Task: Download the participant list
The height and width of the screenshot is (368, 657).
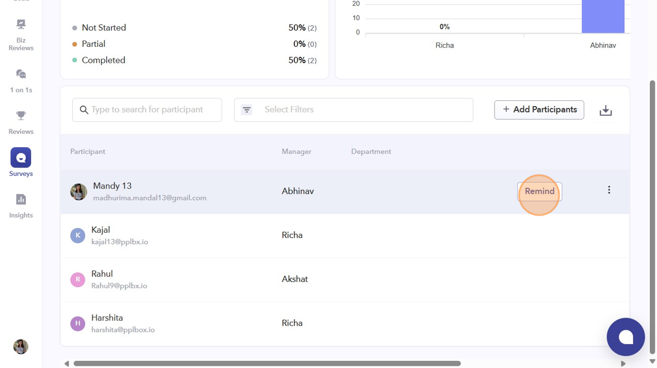Action: [x=605, y=110]
